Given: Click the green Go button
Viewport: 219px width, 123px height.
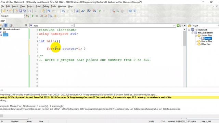Looking at the screenshot, I should click(x=180, y=26).
